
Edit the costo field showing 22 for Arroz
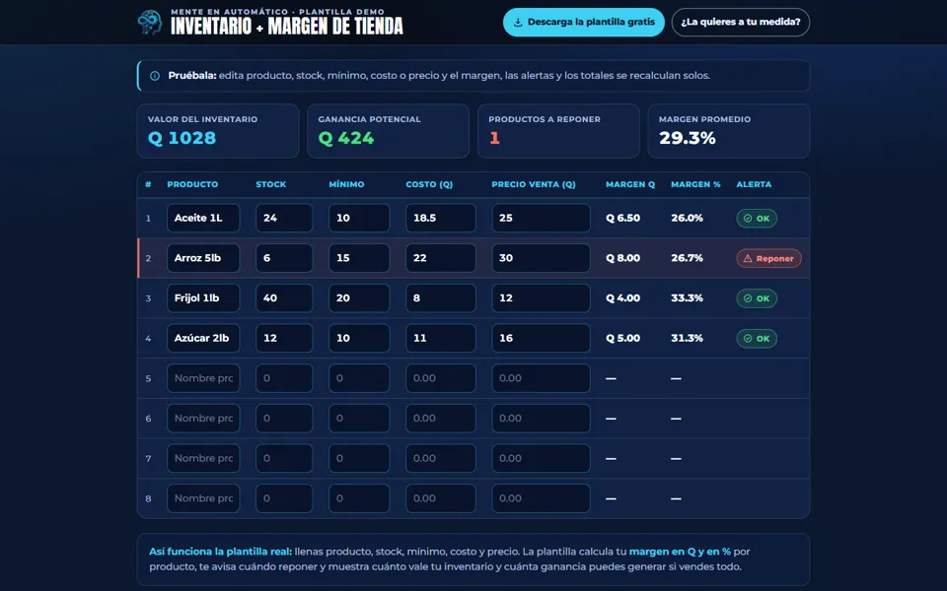click(x=440, y=258)
